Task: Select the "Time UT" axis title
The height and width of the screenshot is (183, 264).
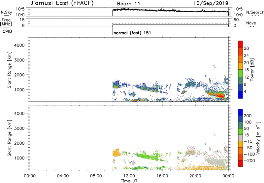Action: coord(129,181)
